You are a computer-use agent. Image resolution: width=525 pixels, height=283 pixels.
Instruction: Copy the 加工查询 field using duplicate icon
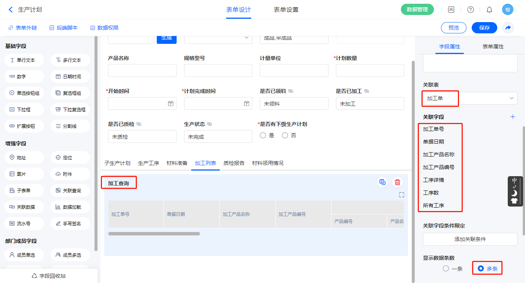[382, 182]
